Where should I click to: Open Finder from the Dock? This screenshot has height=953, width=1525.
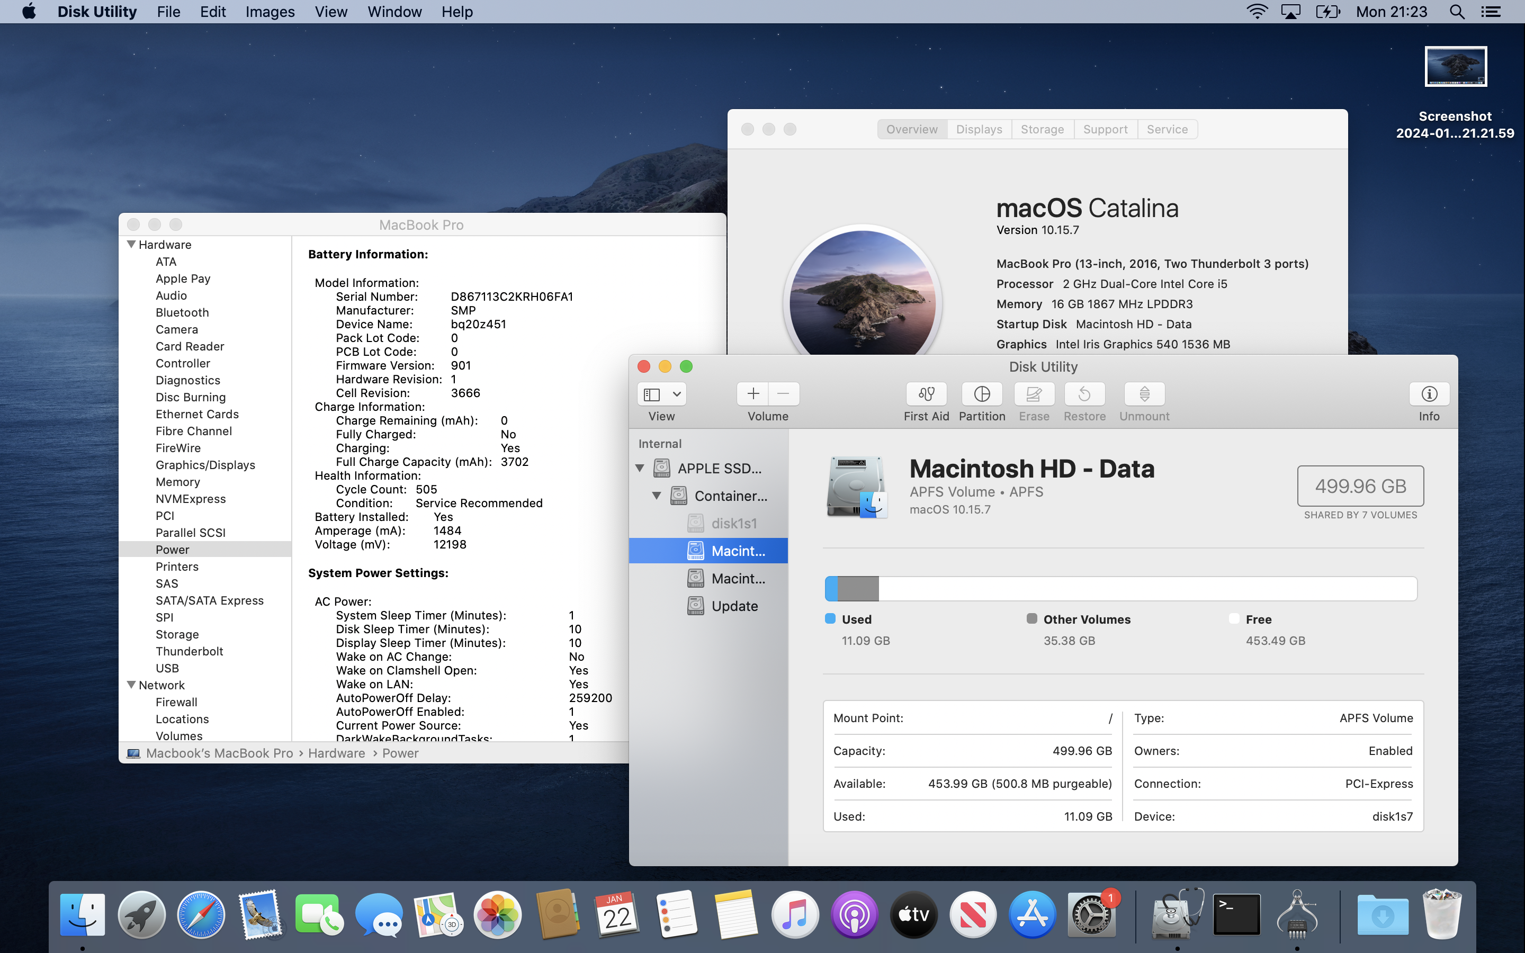[x=83, y=914]
